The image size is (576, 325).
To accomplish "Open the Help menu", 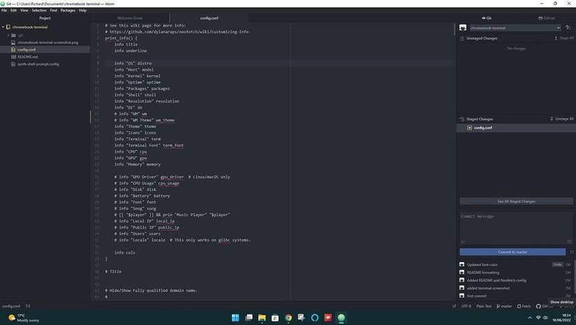I will (x=82, y=10).
